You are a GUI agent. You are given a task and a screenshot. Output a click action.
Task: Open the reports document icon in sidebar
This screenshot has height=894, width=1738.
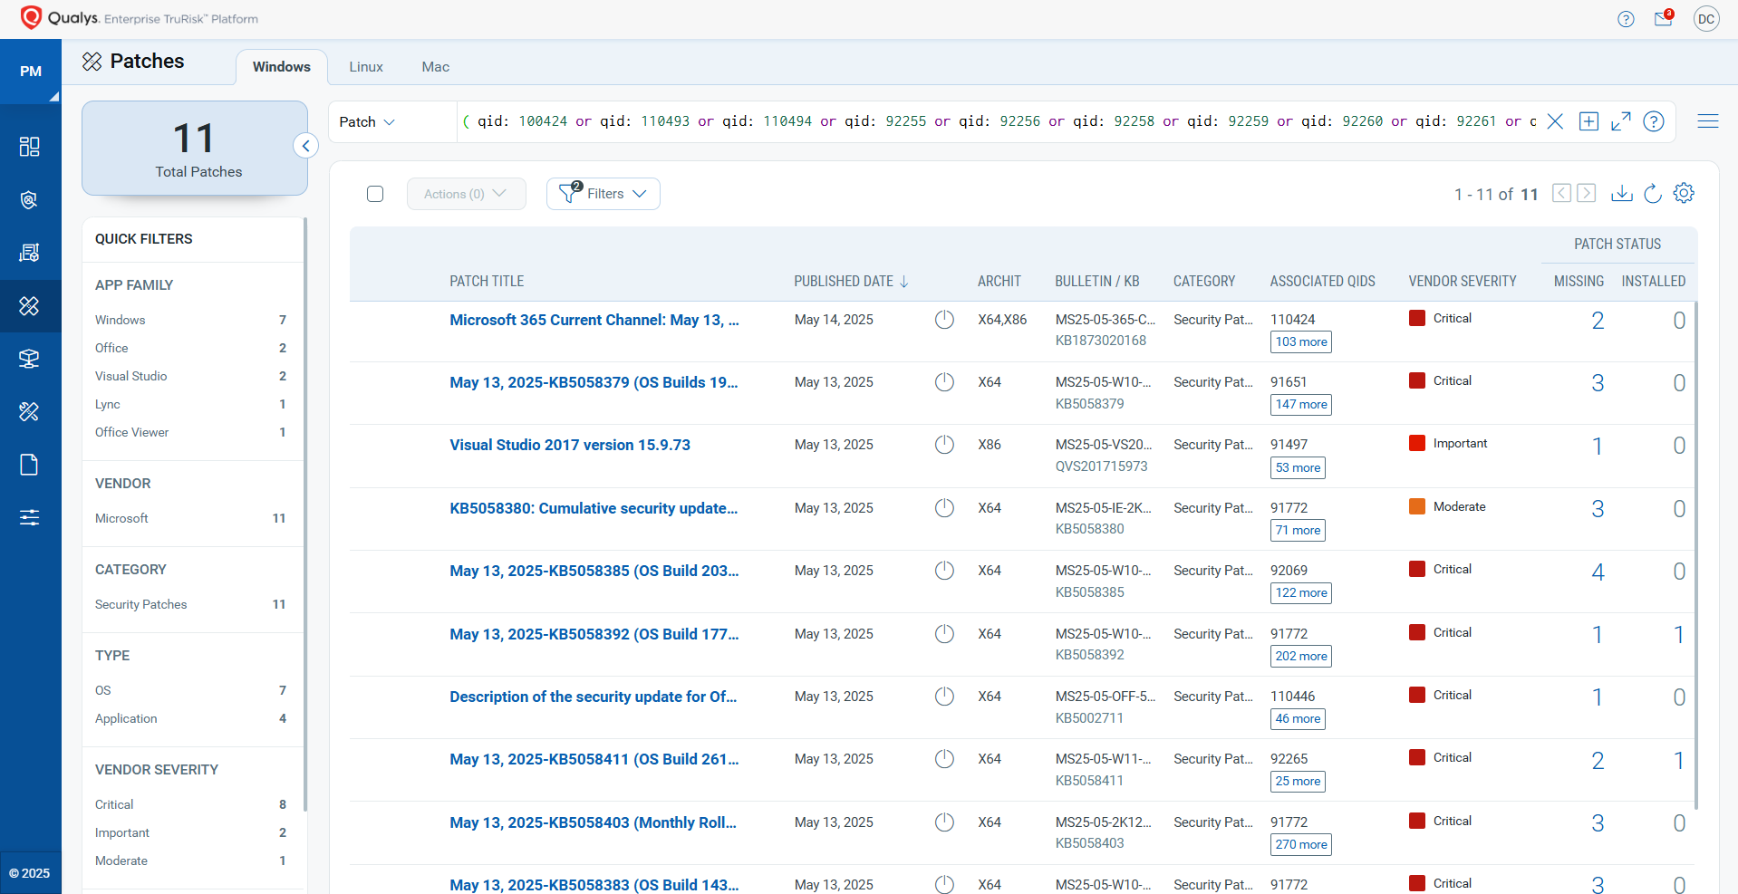click(x=29, y=465)
